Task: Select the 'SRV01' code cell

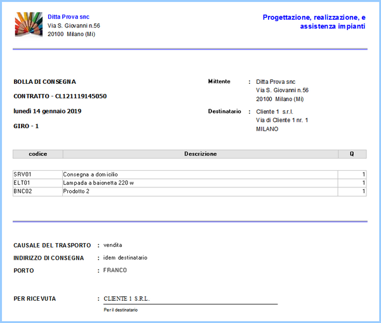Action: (x=37, y=175)
